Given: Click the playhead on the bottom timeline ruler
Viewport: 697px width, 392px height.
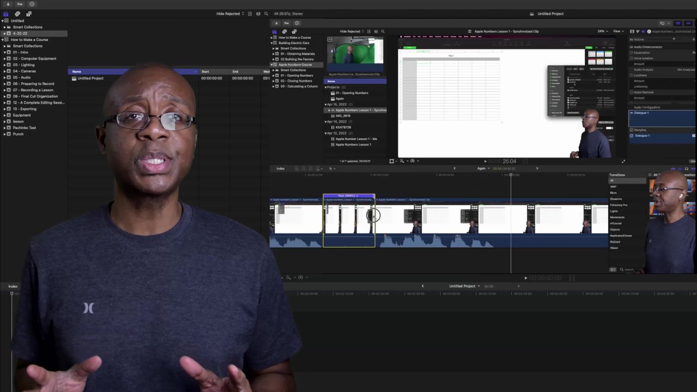Looking at the screenshot, I should coord(11,294).
